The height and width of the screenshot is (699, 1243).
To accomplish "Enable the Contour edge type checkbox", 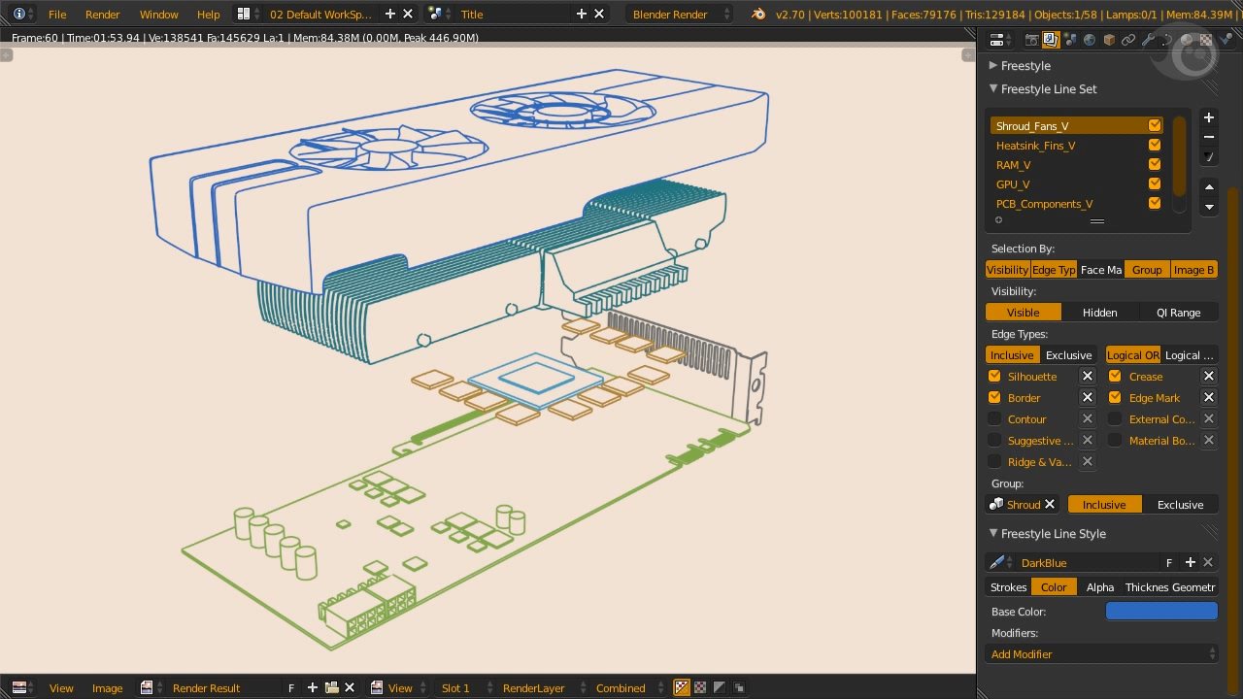I will pos(994,419).
